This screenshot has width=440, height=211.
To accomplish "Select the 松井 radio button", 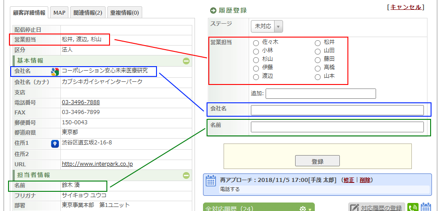I will pos(317,43).
